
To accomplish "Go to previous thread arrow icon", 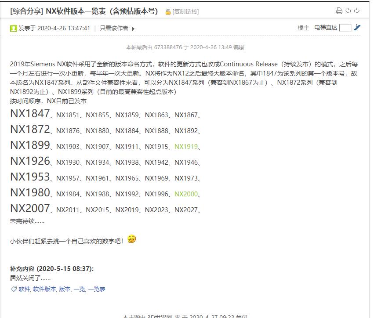I will [x=348, y=11].
